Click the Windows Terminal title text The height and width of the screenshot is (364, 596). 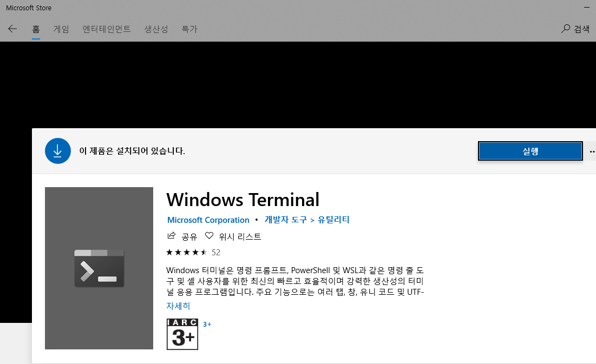tap(243, 200)
